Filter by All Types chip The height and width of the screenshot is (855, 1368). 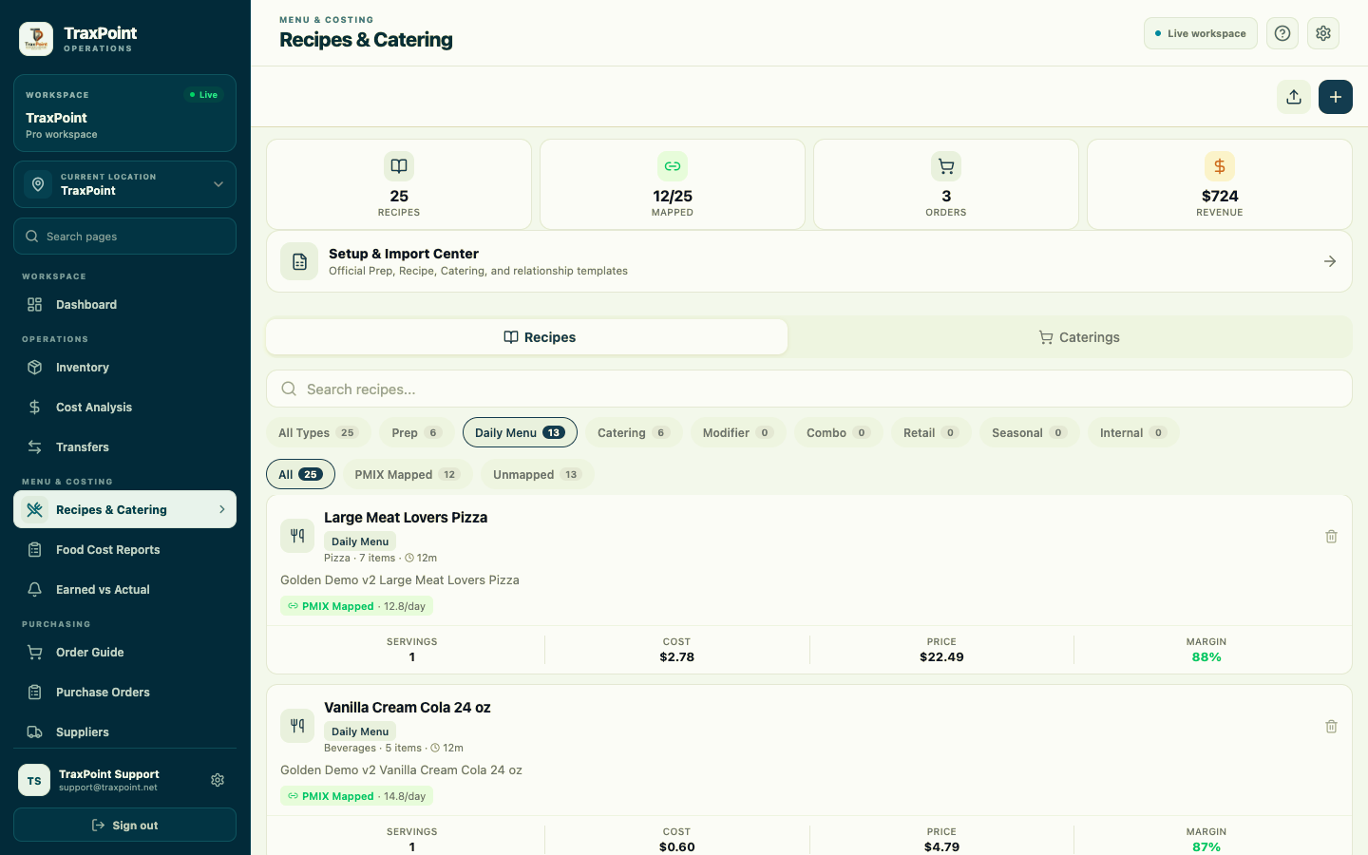click(317, 432)
